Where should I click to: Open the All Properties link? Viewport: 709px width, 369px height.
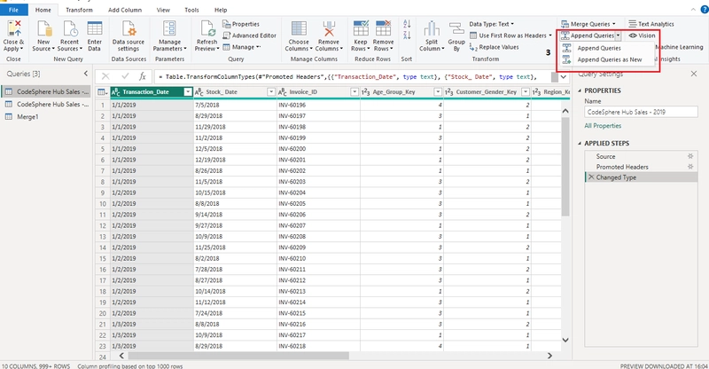coord(603,126)
